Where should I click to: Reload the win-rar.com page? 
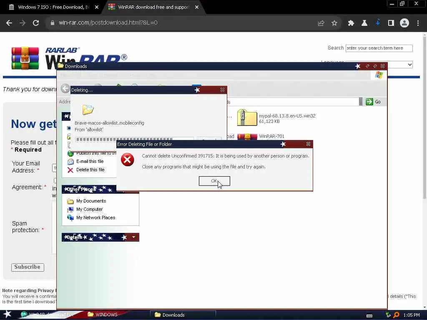(x=36, y=23)
